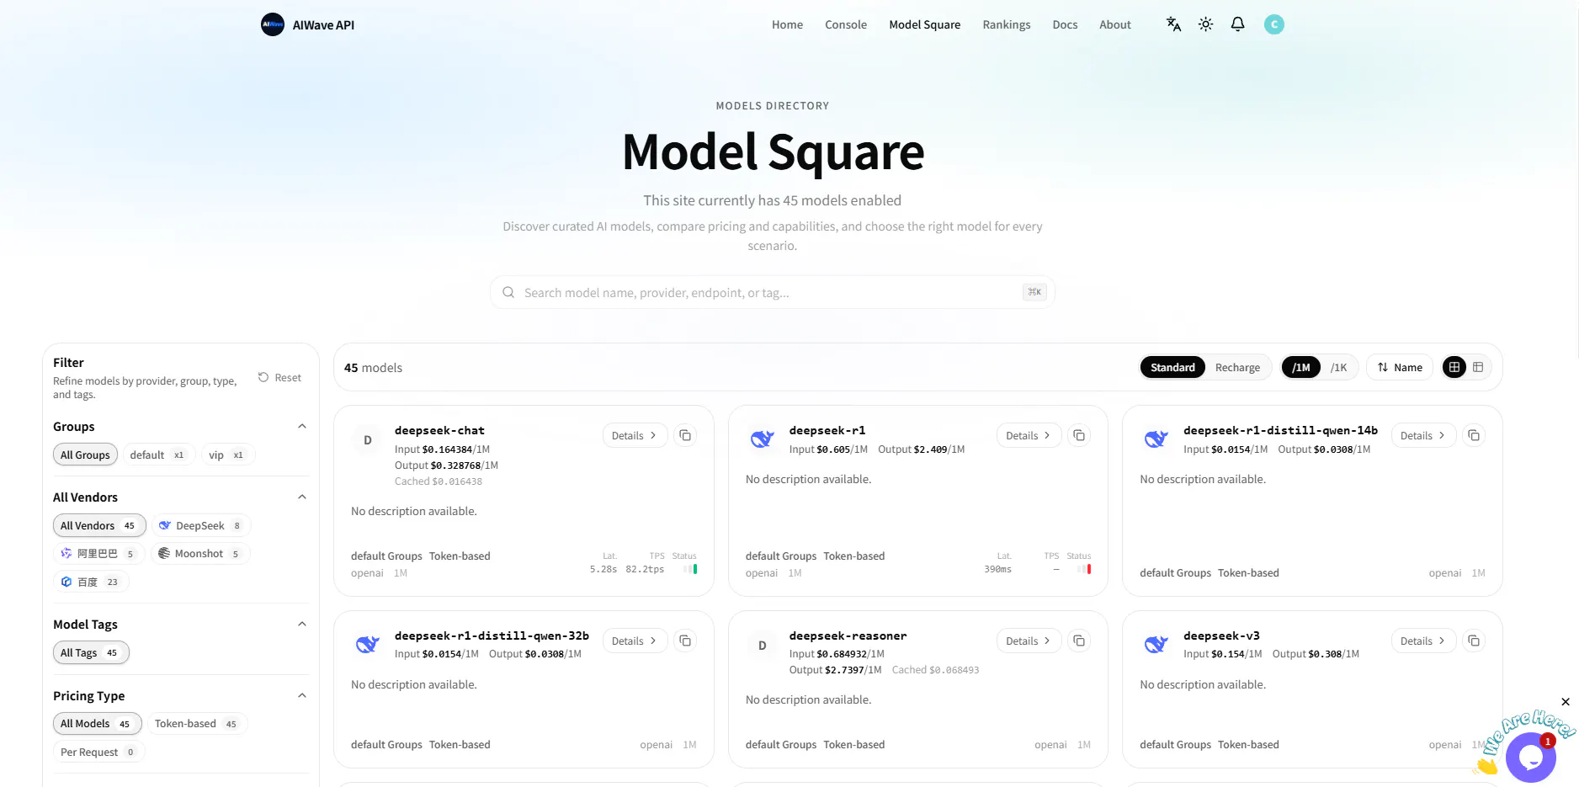Open the user avatar menu
The image size is (1579, 787).
(1273, 24)
